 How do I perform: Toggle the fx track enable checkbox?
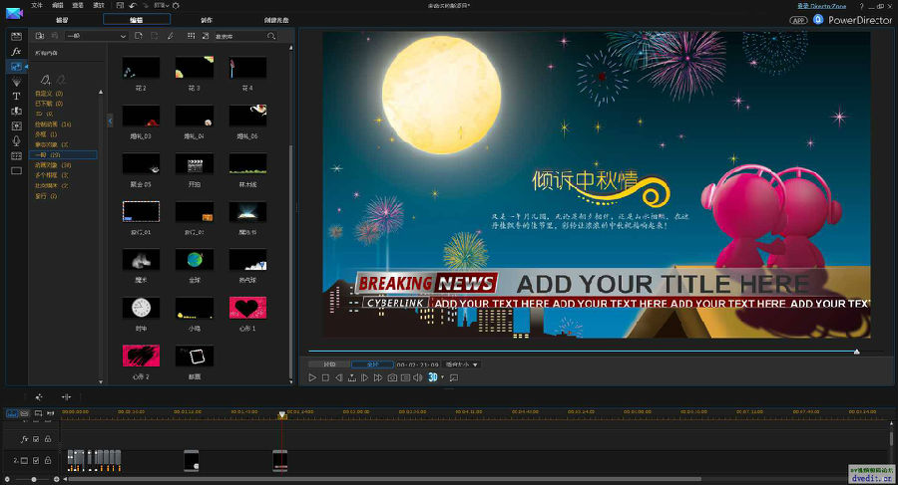[35, 438]
